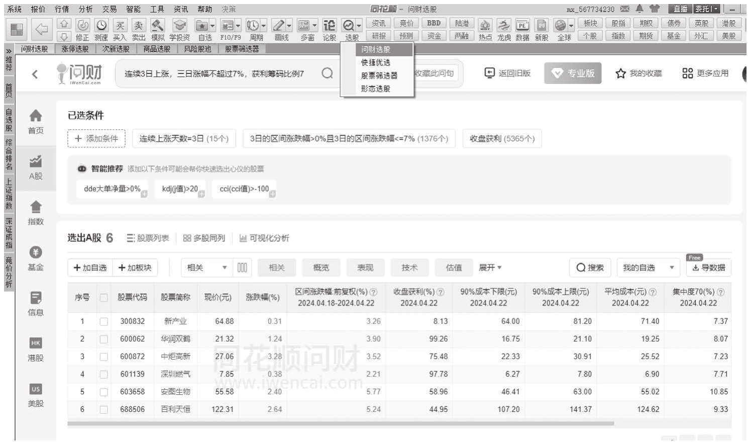Click the 修正 toolbar icon
Image resolution: width=748 pixels, height=442 pixels.
(x=82, y=25)
